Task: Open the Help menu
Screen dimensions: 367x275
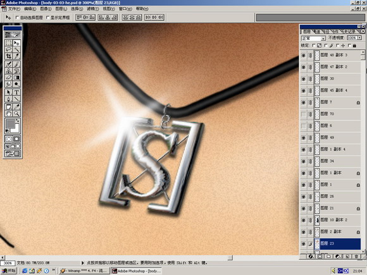Action: tap(142, 9)
